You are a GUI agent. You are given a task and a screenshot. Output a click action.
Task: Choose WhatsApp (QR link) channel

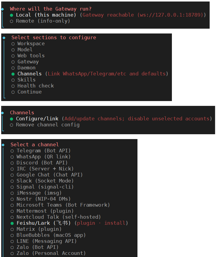pyautogui.click(x=40, y=157)
